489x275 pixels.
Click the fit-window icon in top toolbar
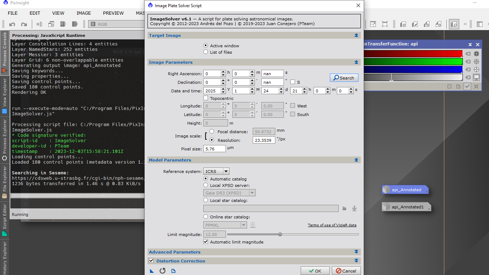click(x=373, y=24)
